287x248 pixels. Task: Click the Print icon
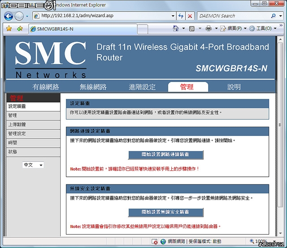pos(209,29)
